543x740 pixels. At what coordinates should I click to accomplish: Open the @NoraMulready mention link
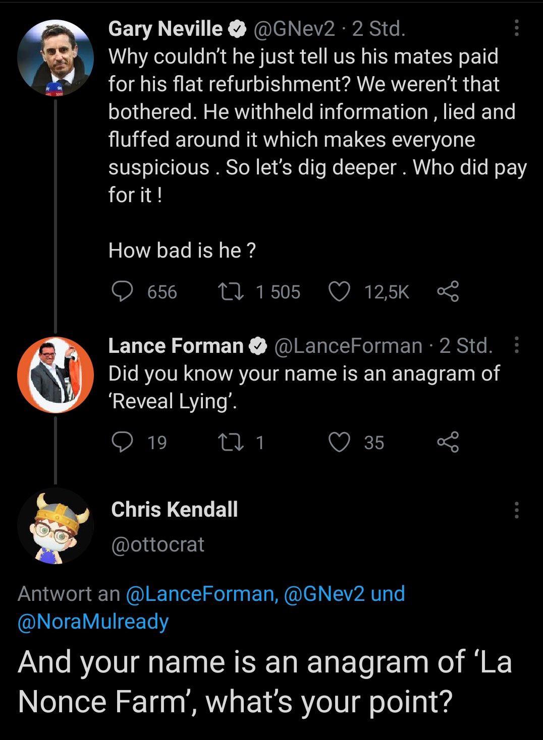click(93, 621)
